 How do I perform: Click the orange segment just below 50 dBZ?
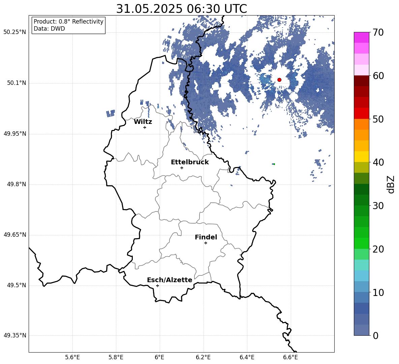coord(362,124)
